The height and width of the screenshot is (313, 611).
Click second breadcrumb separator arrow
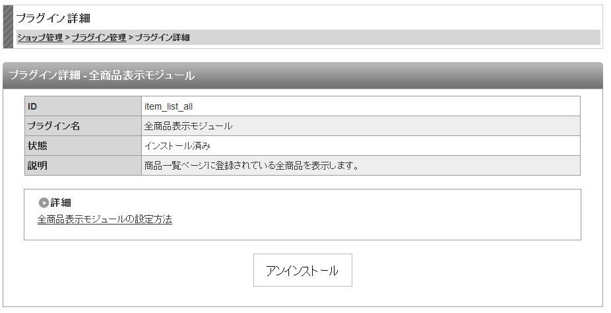[x=131, y=38]
